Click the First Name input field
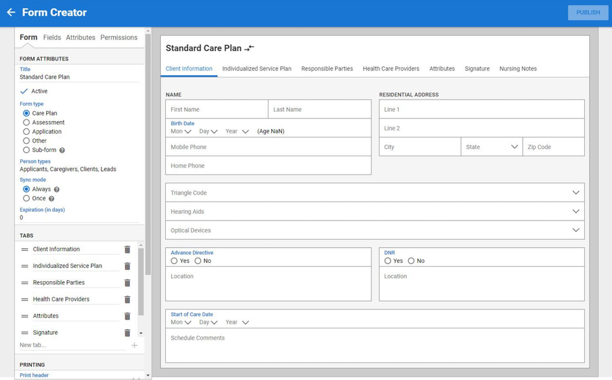612x380 pixels. click(x=216, y=110)
